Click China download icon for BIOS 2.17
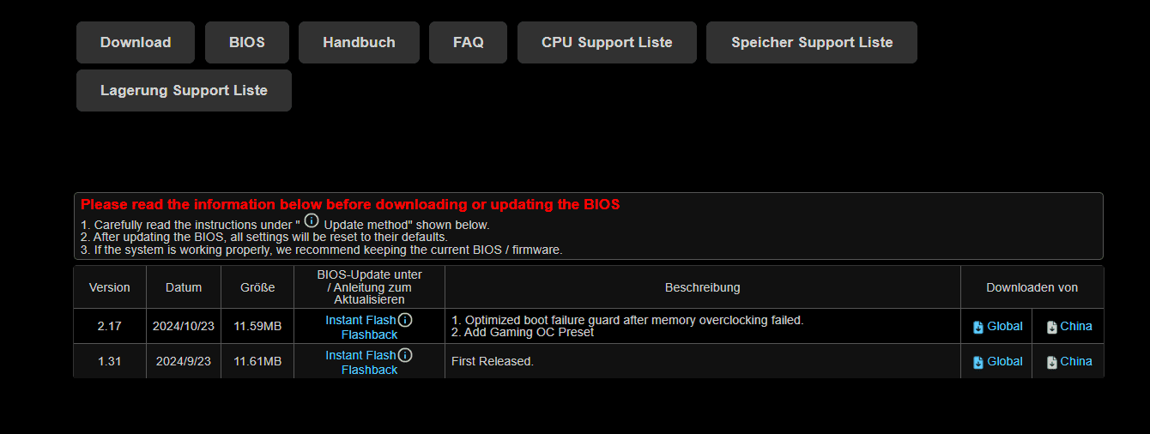Viewport: 1150px width, 434px height. point(1051,327)
